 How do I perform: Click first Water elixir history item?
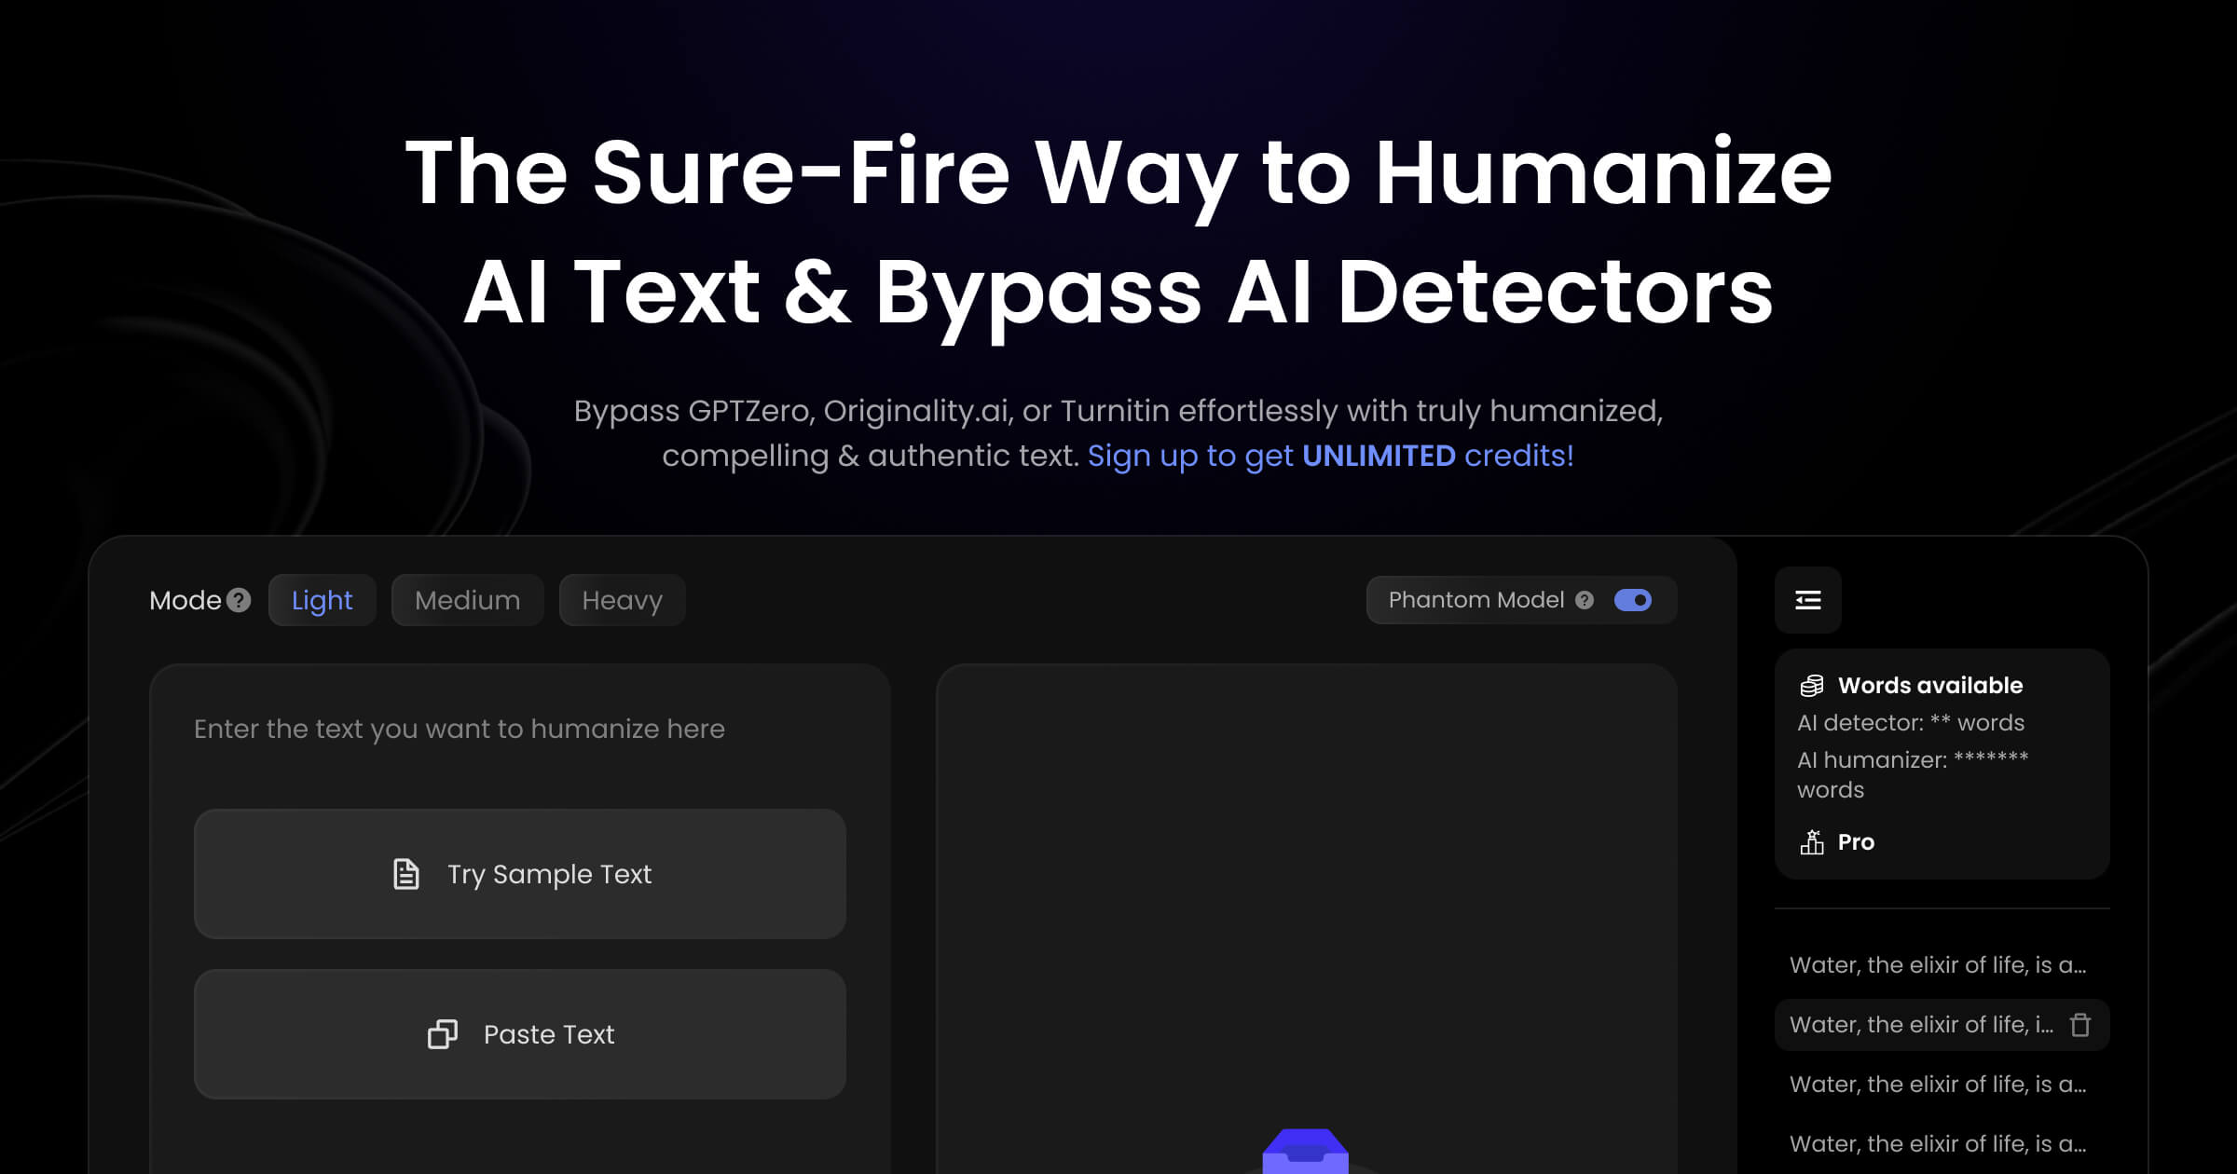pos(1935,964)
